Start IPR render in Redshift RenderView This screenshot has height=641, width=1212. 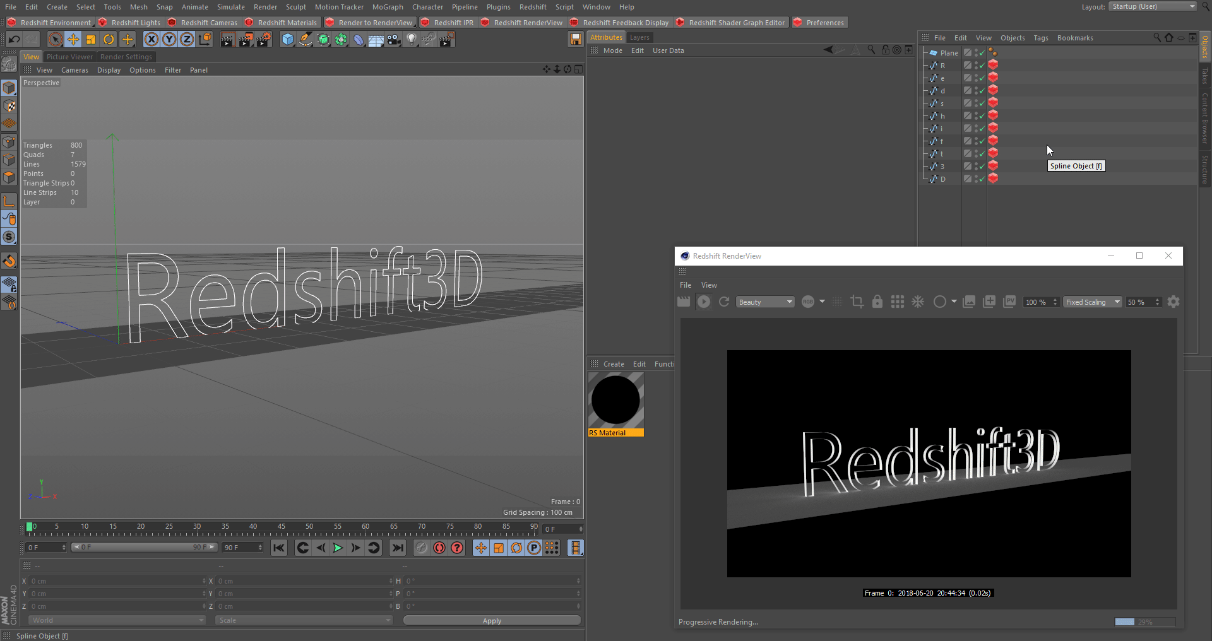704,302
